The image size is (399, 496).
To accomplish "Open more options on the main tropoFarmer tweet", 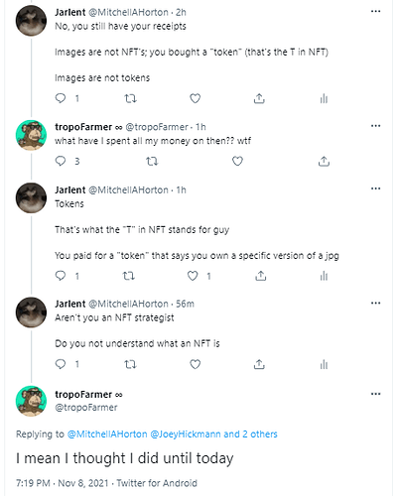I will [x=375, y=394].
